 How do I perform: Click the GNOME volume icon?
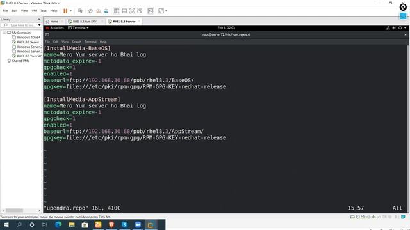coord(394,28)
